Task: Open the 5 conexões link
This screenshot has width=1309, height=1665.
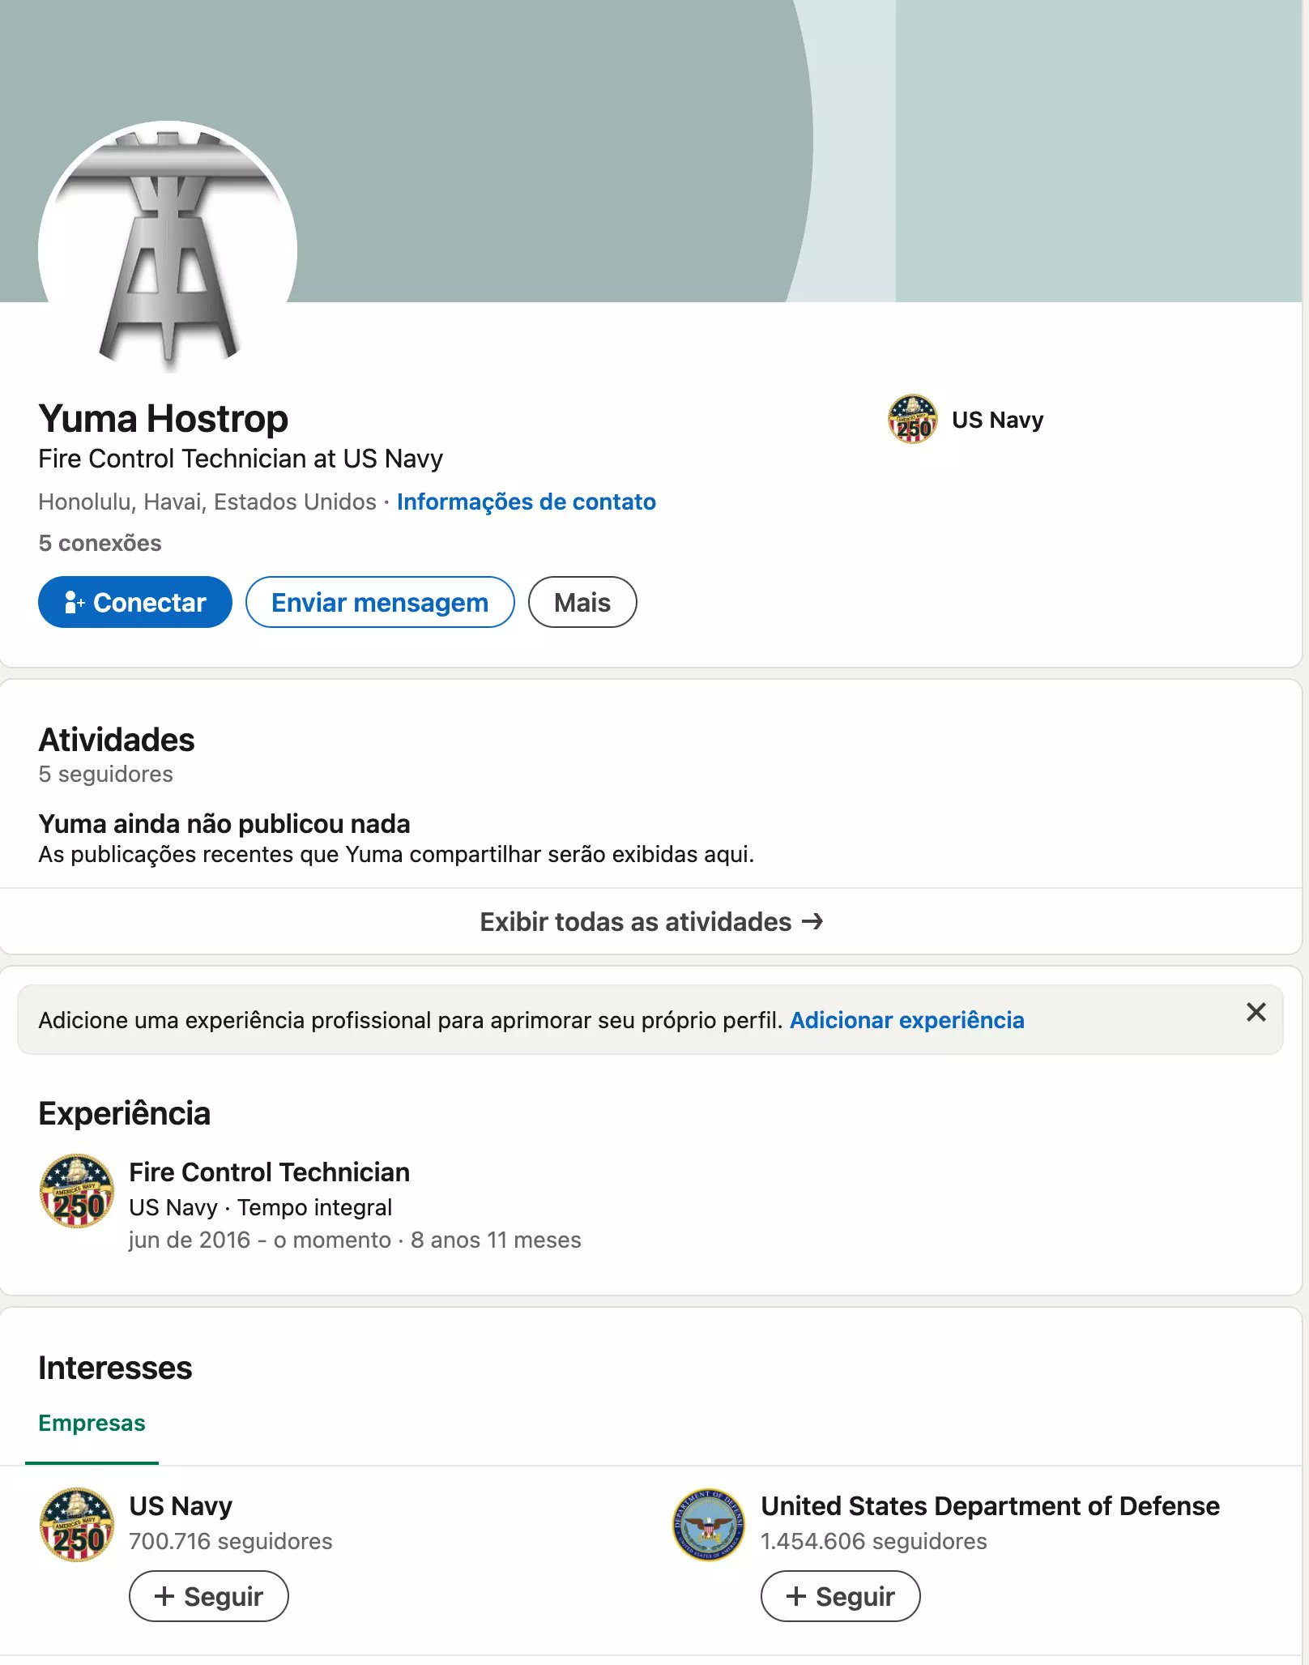Action: [x=100, y=543]
